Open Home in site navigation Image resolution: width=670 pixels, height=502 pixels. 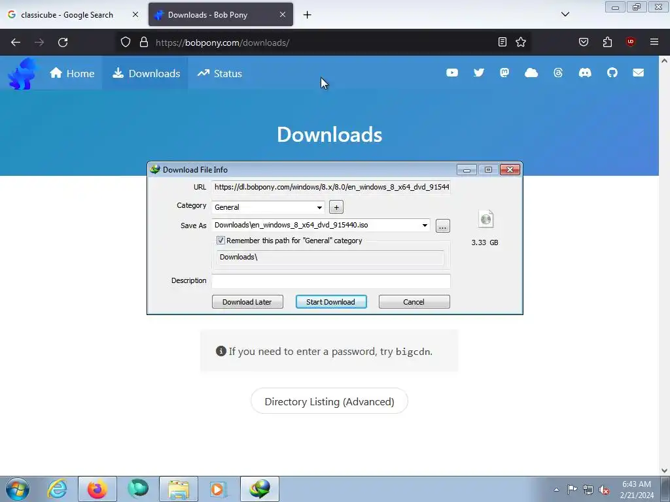pos(72,73)
